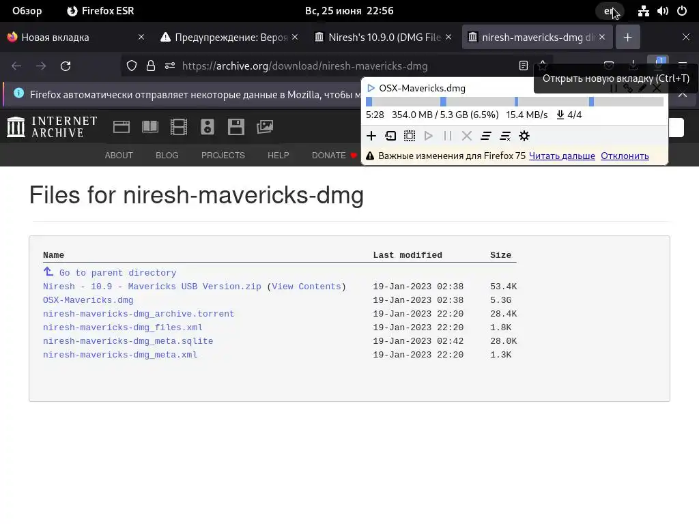The image size is (699, 524).
Task: Open HELP nav item
Action: pos(279,156)
